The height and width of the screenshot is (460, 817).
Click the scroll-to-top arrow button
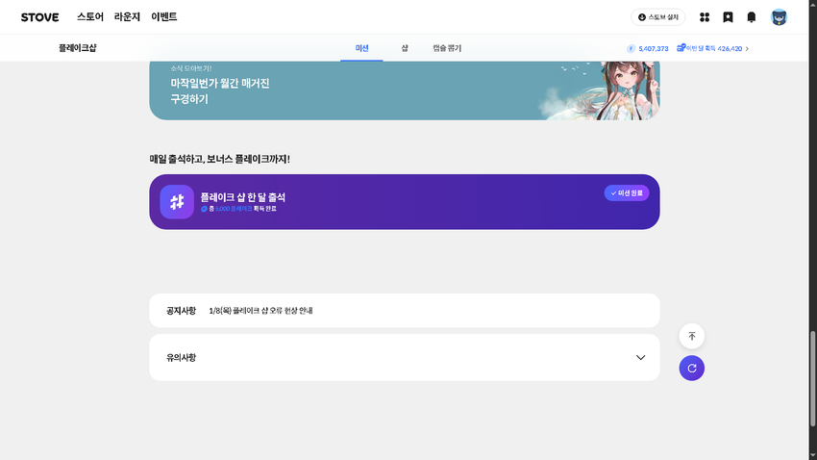coord(691,336)
